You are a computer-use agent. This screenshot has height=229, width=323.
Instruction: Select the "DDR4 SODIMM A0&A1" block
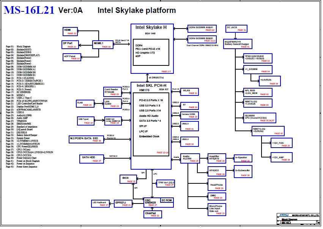point(202,29)
